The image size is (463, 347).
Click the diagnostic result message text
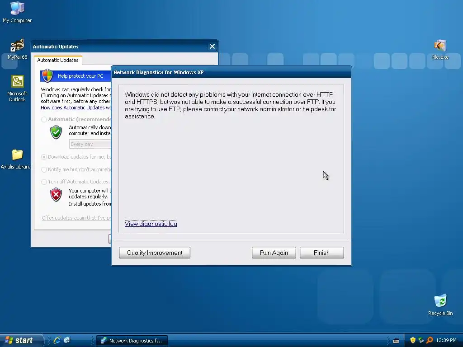pos(230,105)
